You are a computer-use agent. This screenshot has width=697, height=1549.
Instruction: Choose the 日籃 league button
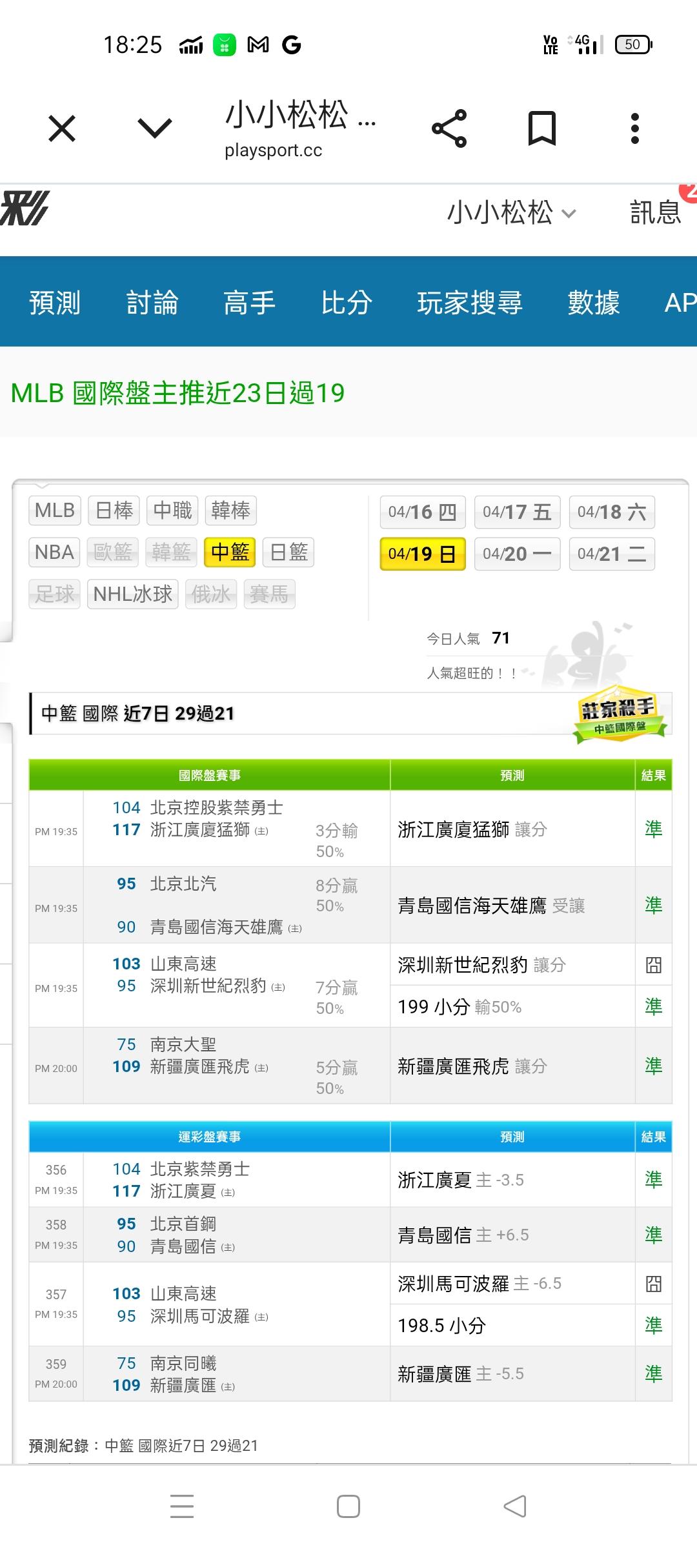(x=288, y=552)
